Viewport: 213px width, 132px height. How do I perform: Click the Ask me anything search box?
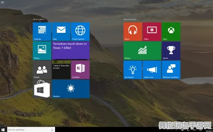31,130
